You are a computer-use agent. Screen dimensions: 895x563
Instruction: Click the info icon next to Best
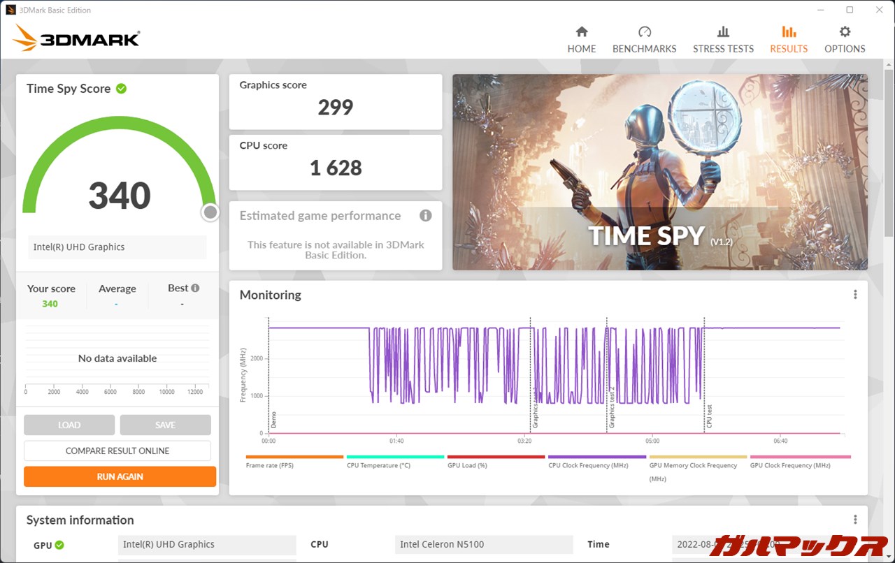[x=195, y=288]
